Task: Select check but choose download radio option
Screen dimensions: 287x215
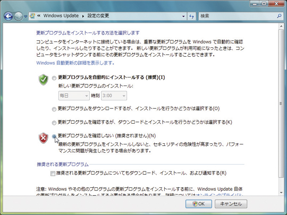Action: click(x=54, y=123)
